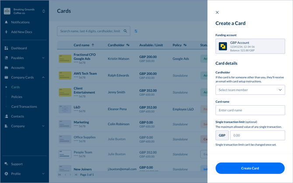Sort by Cardholder column arrows
The image size is (293, 183).
tap(128, 45)
